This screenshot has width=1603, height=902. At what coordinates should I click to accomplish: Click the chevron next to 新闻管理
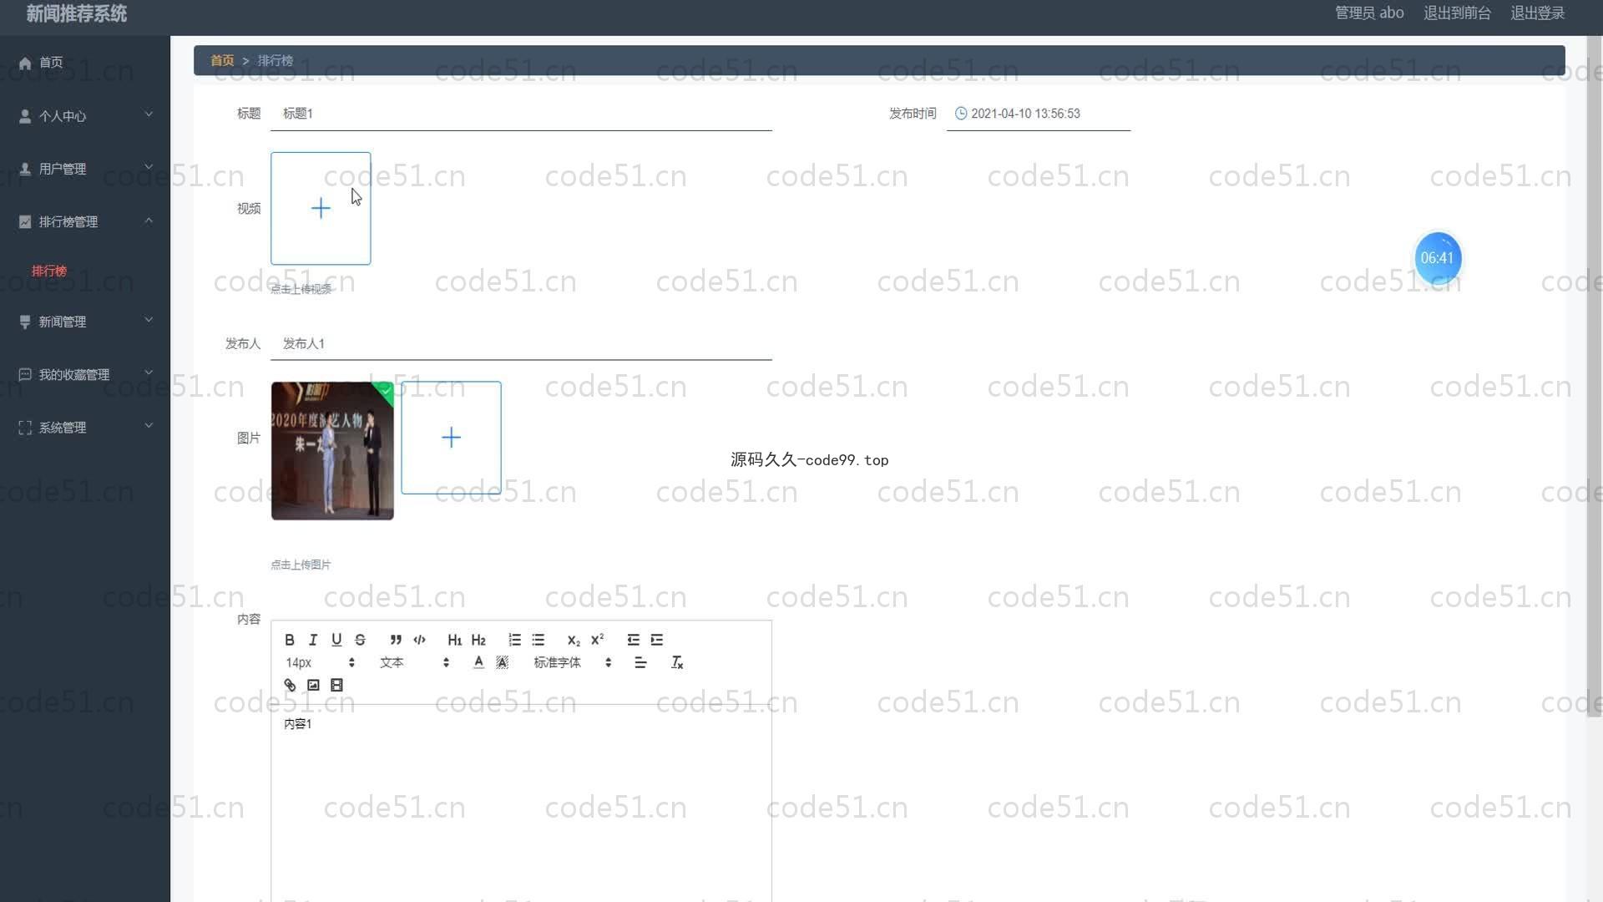[149, 320]
